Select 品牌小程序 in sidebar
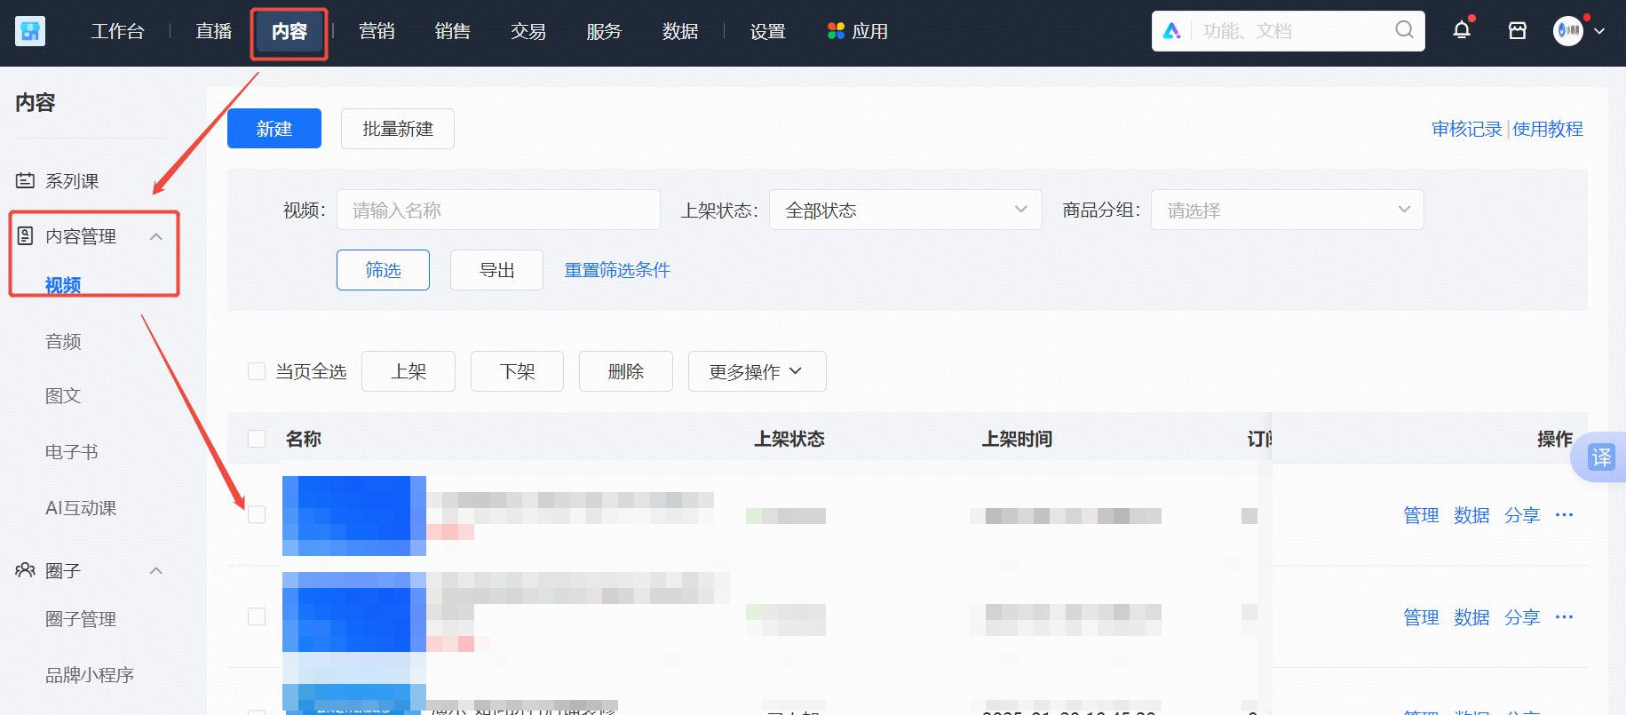This screenshot has width=1626, height=715. tap(90, 675)
